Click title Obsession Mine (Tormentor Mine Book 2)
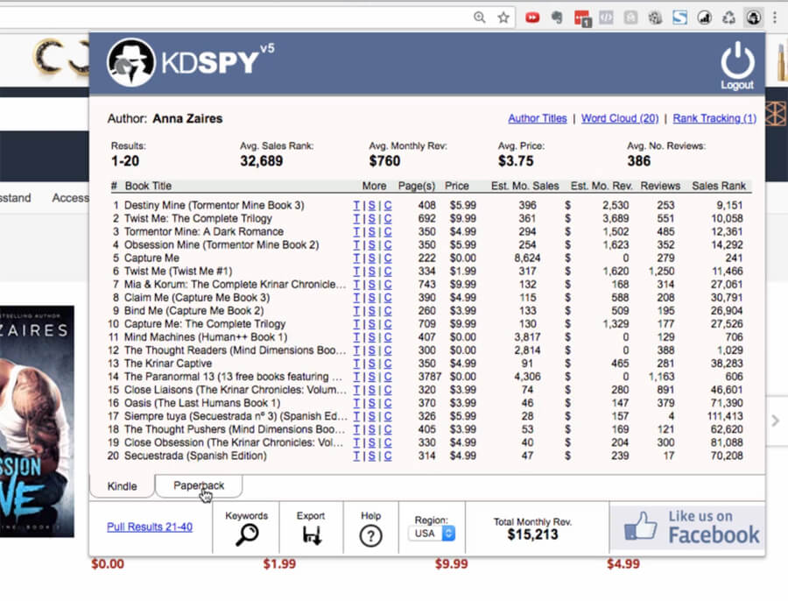The width and height of the screenshot is (788, 601). point(222,245)
